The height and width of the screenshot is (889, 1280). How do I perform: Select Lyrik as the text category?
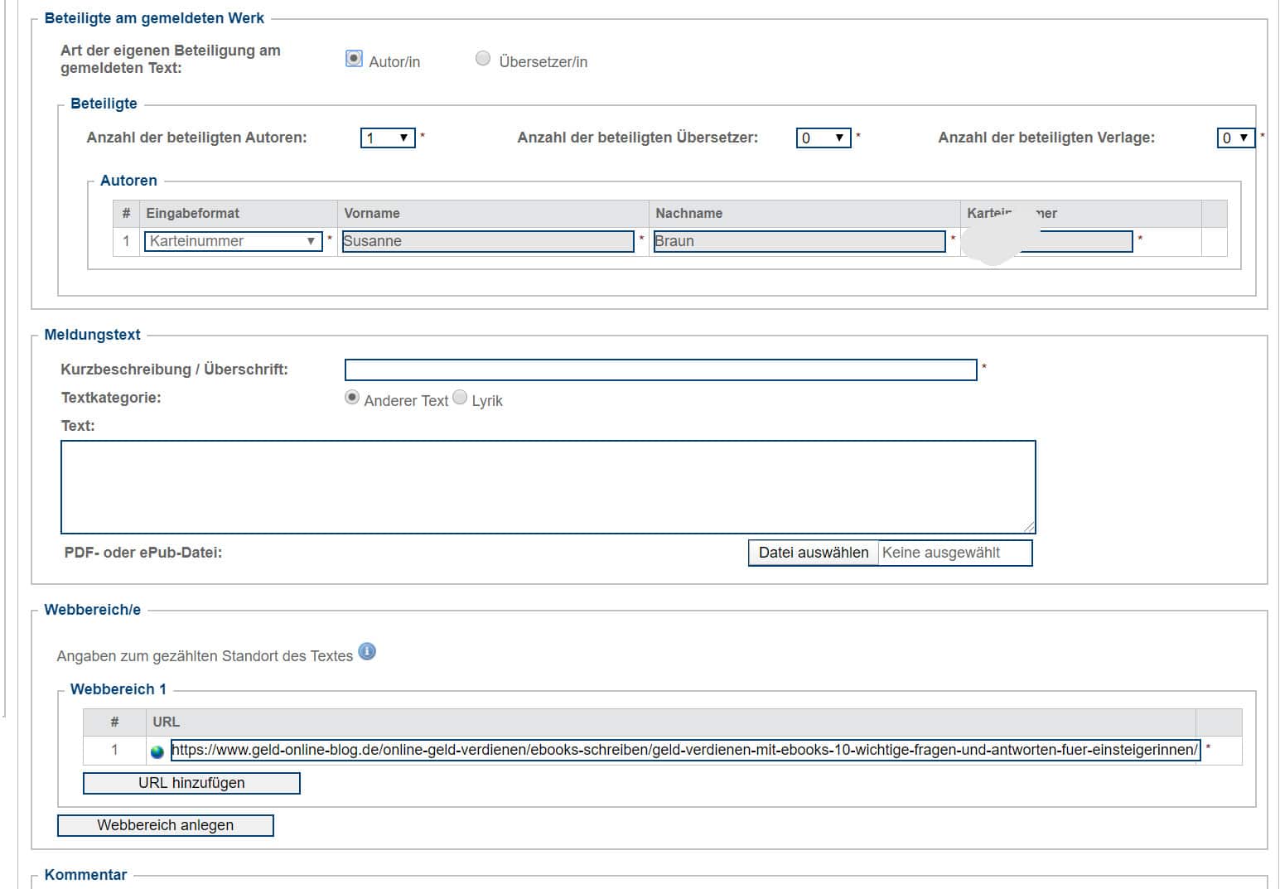click(x=460, y=398)
